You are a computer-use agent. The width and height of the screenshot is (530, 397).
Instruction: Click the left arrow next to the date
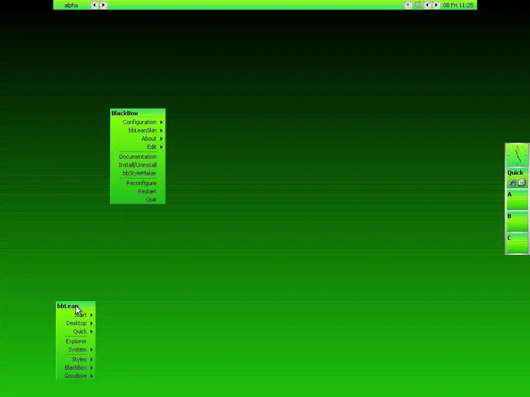tap(427, 5)
